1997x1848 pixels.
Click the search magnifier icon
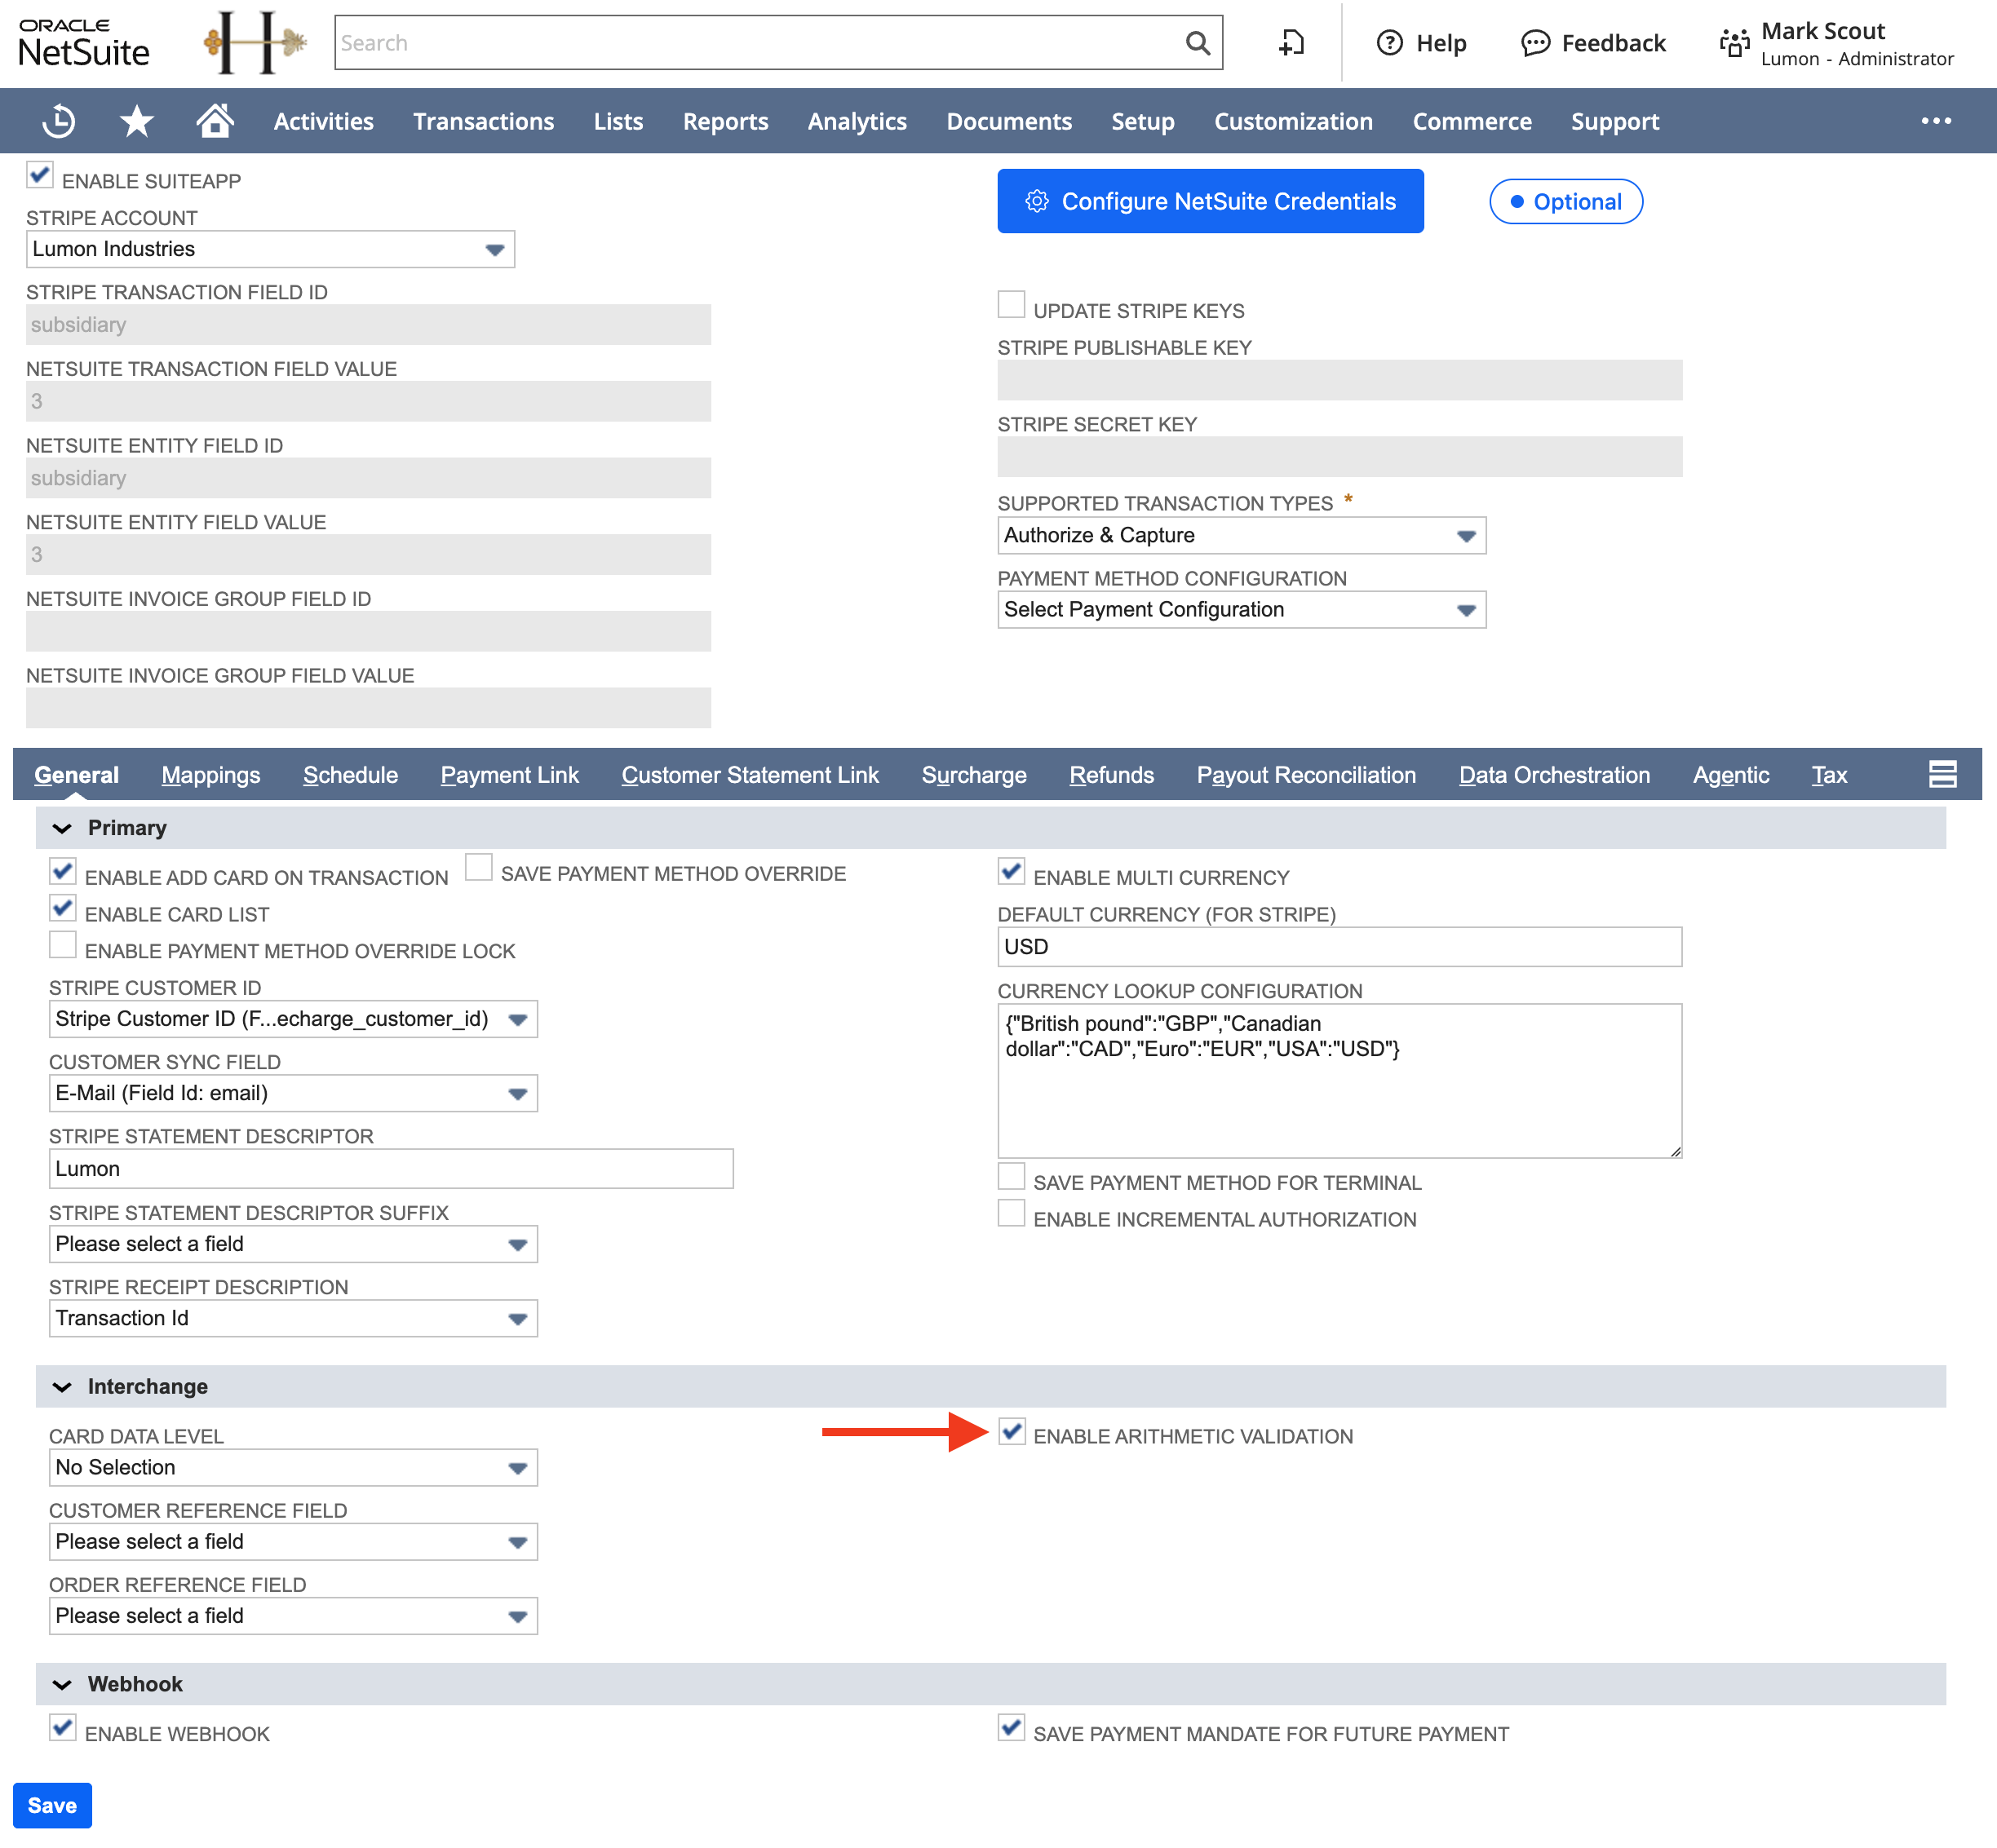click(x=1198, y=43)
